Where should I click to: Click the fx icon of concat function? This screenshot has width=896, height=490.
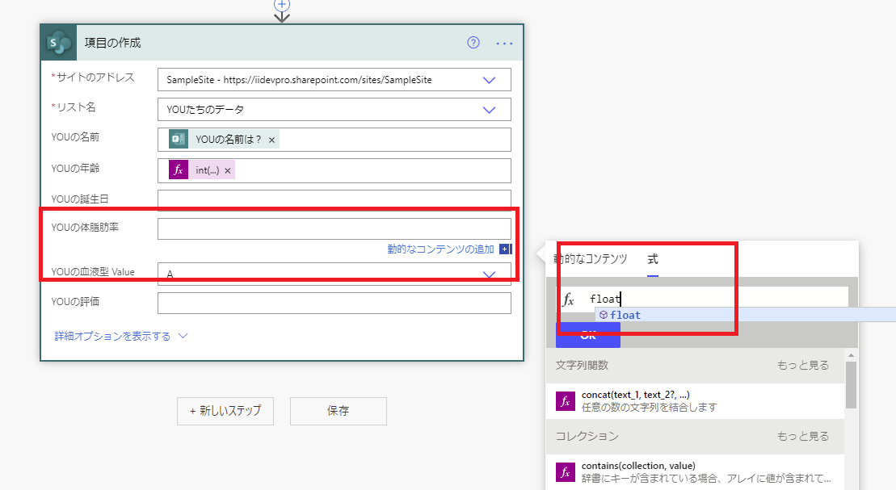[x=566, y=400]
